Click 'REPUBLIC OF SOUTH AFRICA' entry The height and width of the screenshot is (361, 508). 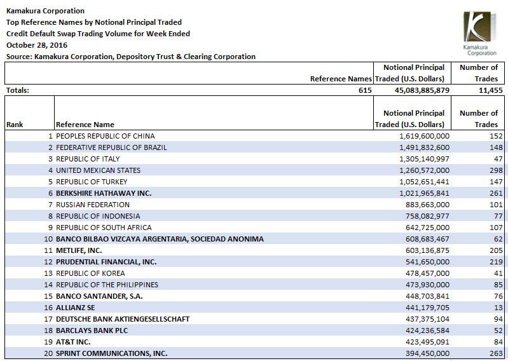click(104, 228)
